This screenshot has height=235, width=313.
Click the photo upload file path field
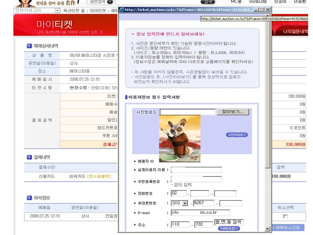(188, 112)
